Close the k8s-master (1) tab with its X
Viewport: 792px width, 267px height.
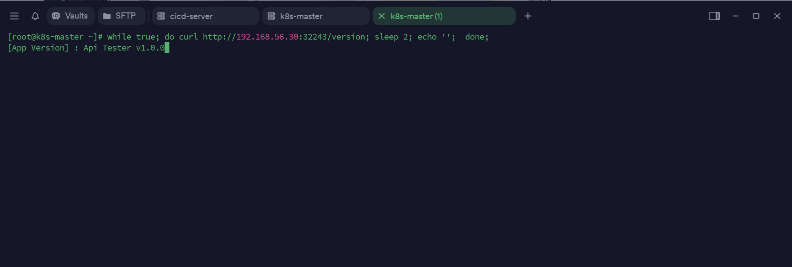coord(382,16)
